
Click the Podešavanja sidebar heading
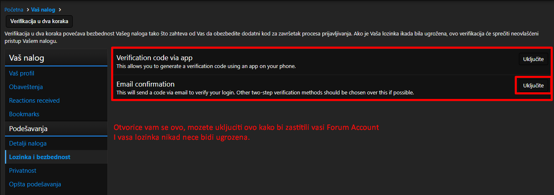[x=28, y=129]
